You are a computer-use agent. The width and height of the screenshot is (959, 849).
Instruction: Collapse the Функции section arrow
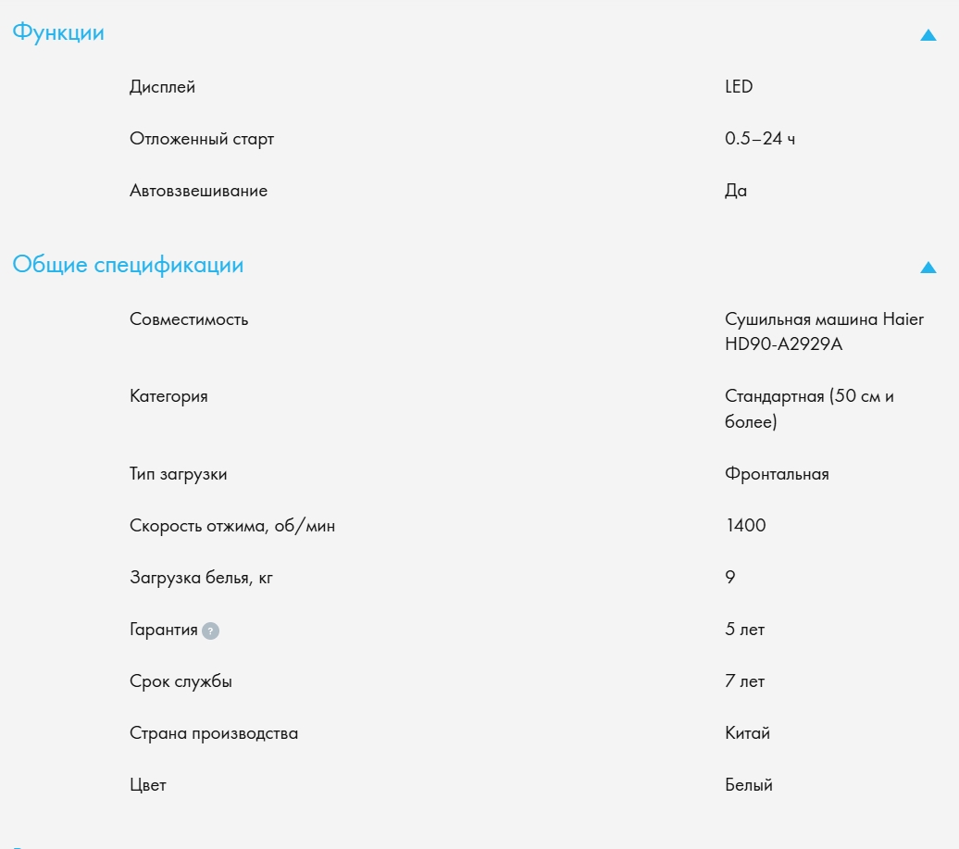(x=928, y=35)
